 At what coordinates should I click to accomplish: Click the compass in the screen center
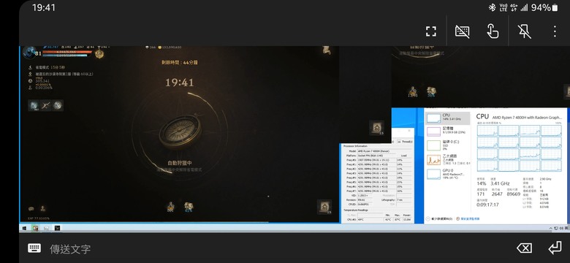[x=180, y=132]
